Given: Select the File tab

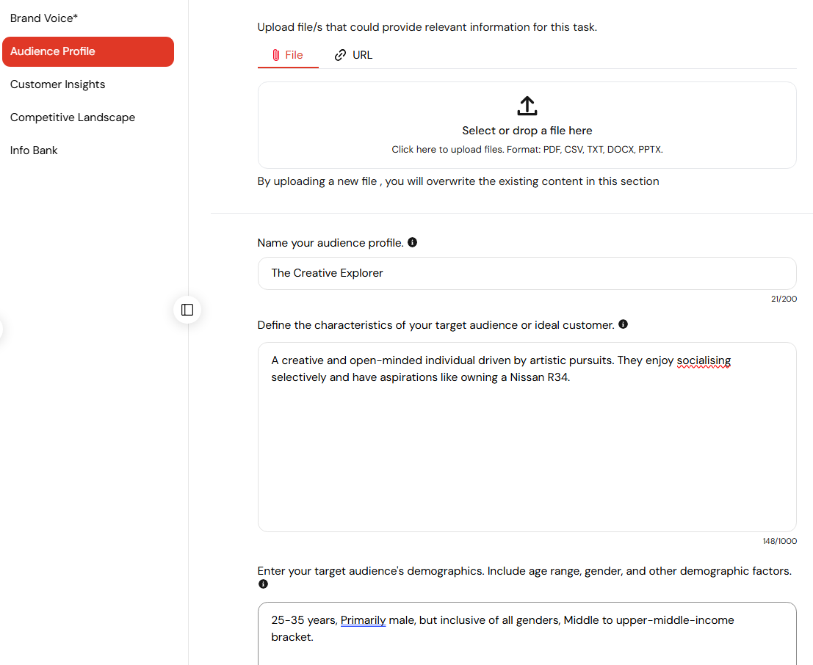Looking at the screenshot, I should (288, 55).
